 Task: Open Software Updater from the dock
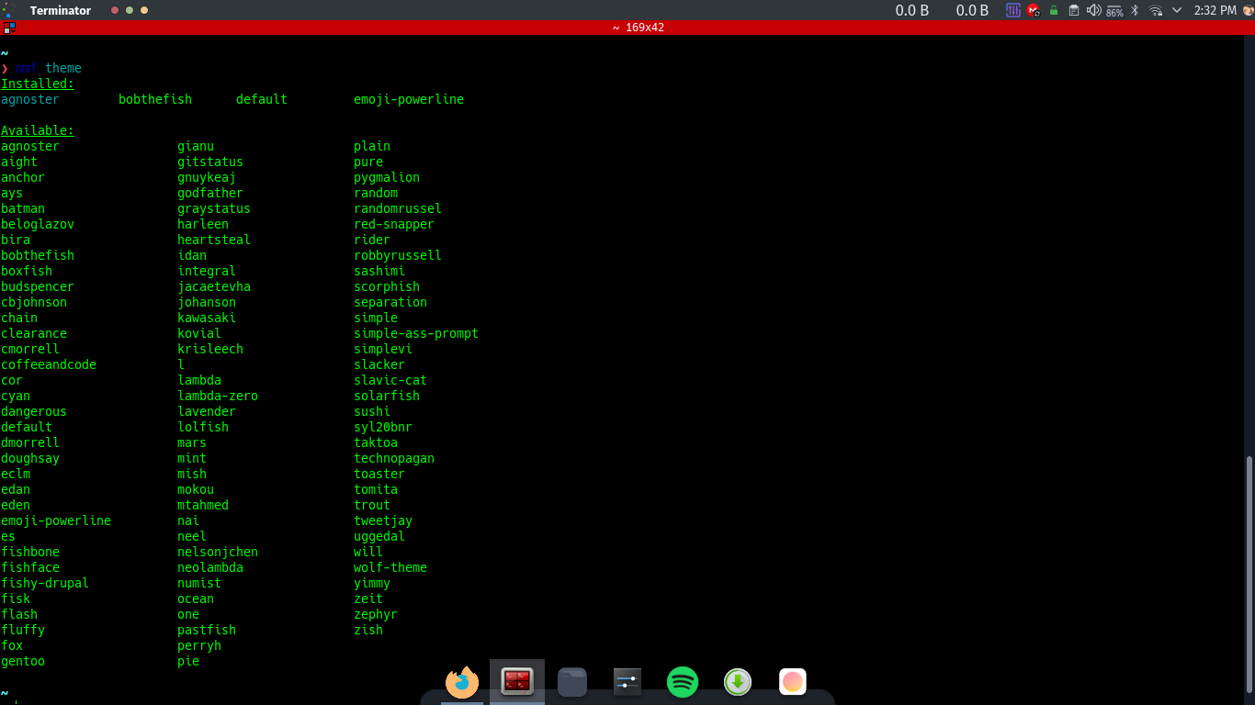(x=738, y=682)
